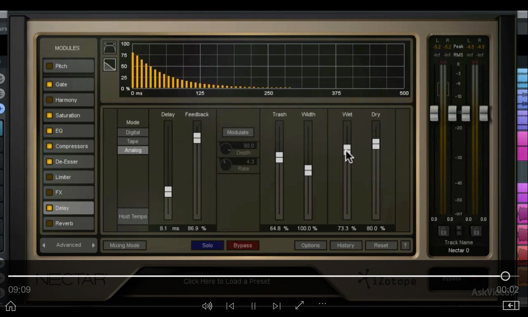This screenshot has width=528, height=317.
Task: Click the exit player back-arrow icon
Action: 511,305
